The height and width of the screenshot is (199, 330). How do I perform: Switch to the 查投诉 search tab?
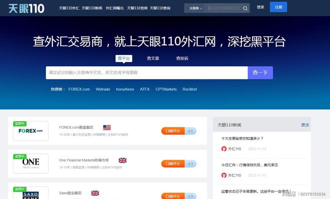point(182,58)
